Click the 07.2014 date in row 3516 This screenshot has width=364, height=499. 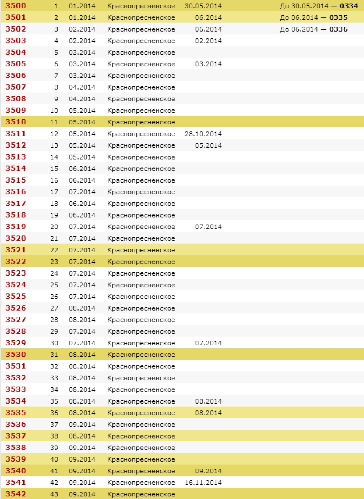point(82,192)
